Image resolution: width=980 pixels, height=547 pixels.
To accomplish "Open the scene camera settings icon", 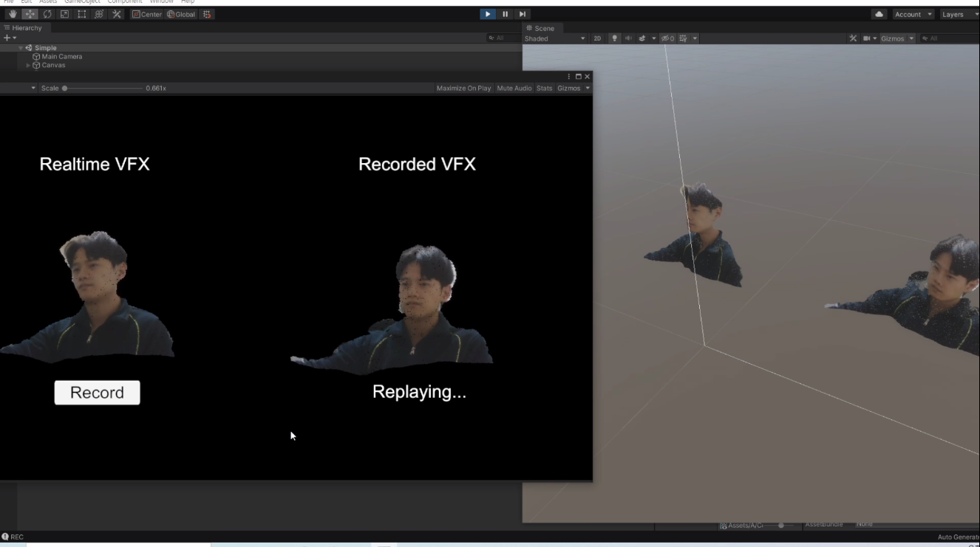I will [869, 38].
